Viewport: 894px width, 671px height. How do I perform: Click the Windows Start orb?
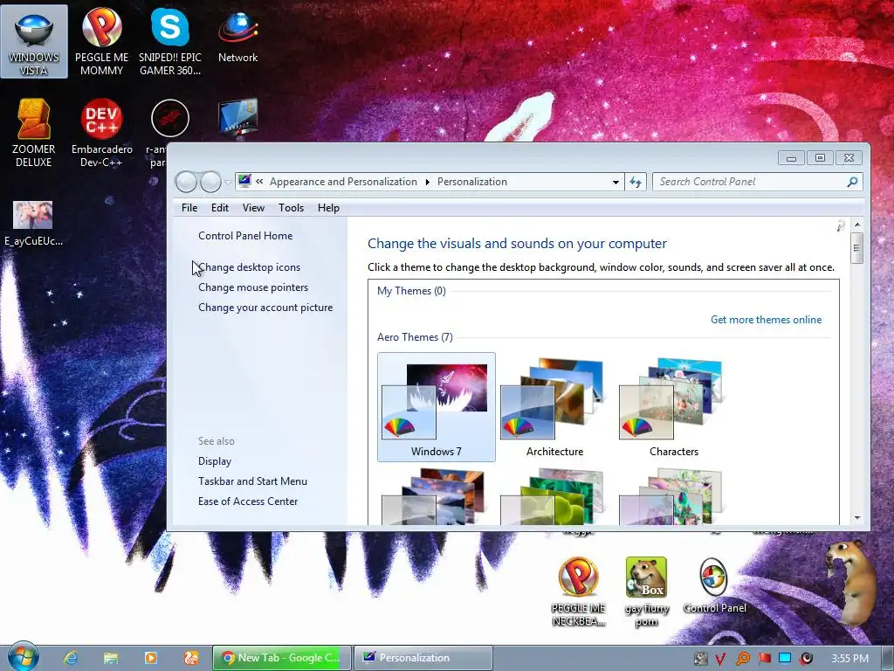pos(24,656)
